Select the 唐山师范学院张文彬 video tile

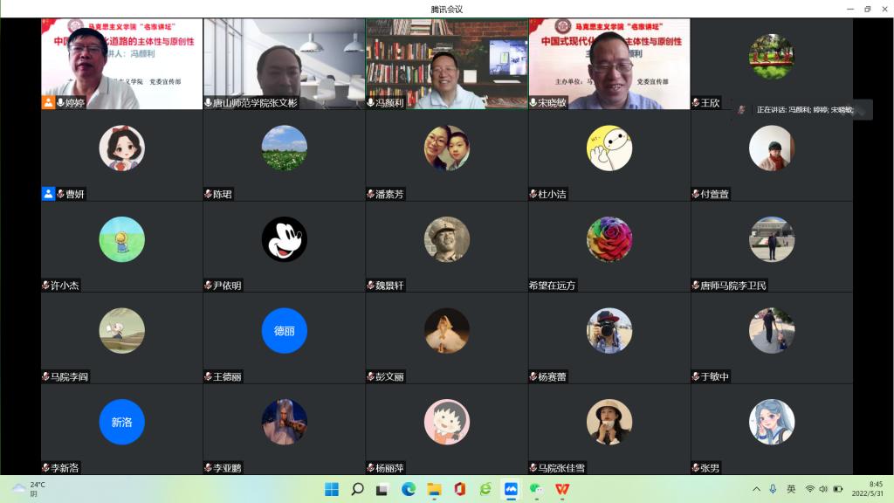click(x=284, y=63)
